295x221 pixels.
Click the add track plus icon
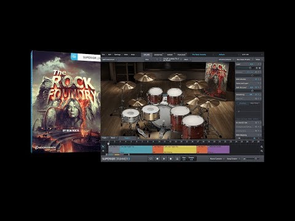138,138
